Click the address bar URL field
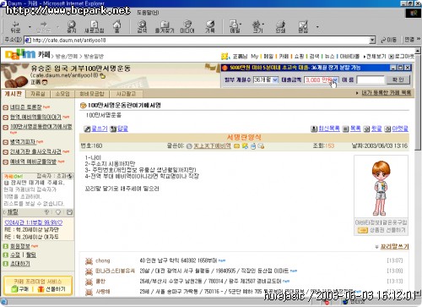This screenshot has width=422, height=307. 197,41
